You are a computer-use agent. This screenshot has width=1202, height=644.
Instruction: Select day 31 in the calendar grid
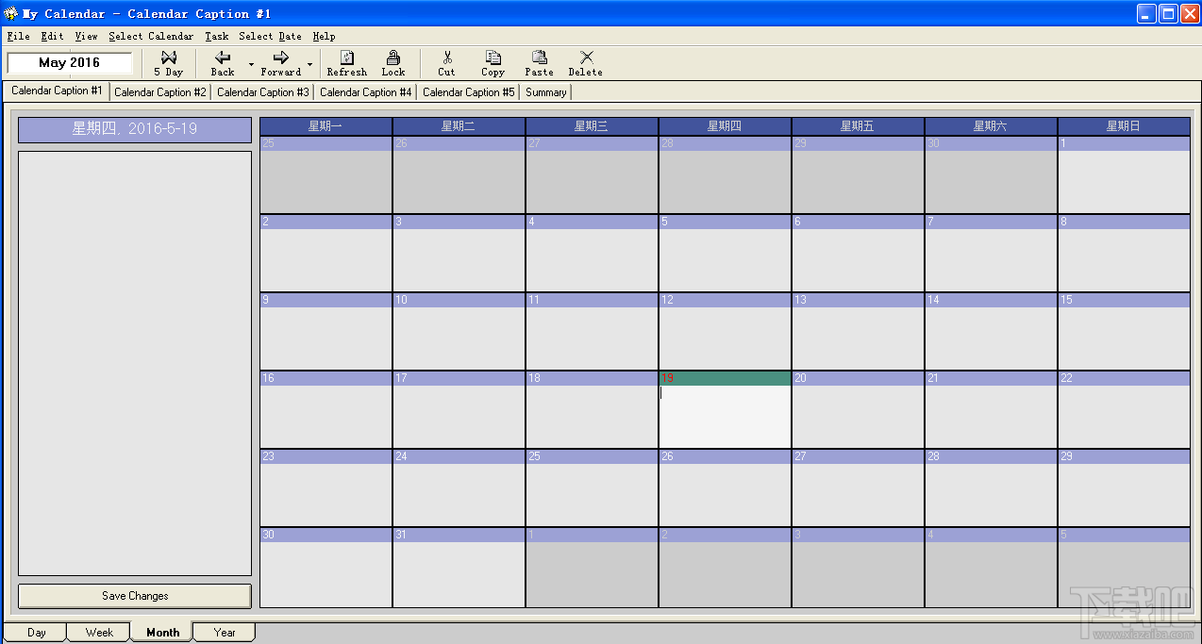point(459,567)
